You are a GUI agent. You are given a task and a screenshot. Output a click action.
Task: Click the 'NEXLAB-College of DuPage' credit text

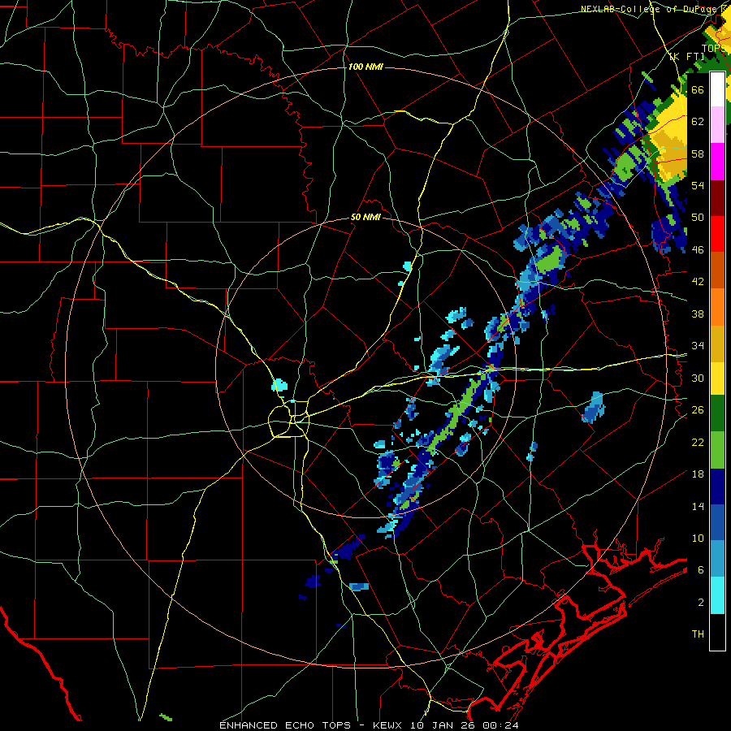648,9
